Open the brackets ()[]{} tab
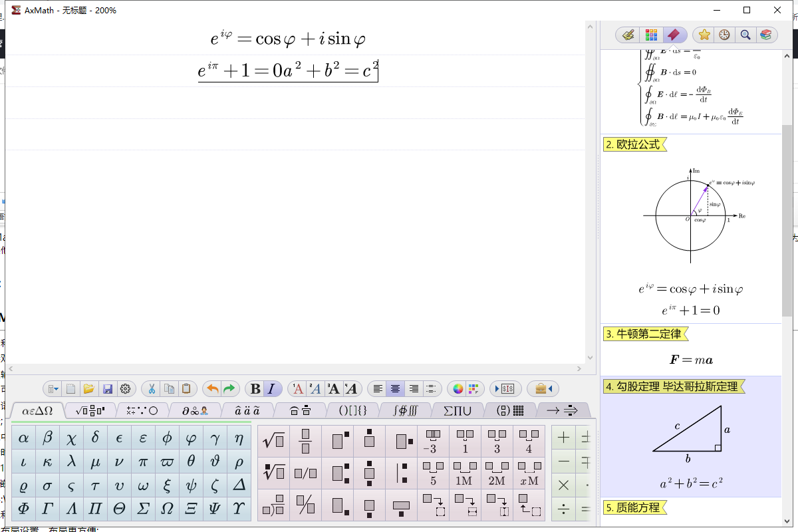Image resolution: width=798 pixels, height=532 pixels. click(x=352, y=410)
